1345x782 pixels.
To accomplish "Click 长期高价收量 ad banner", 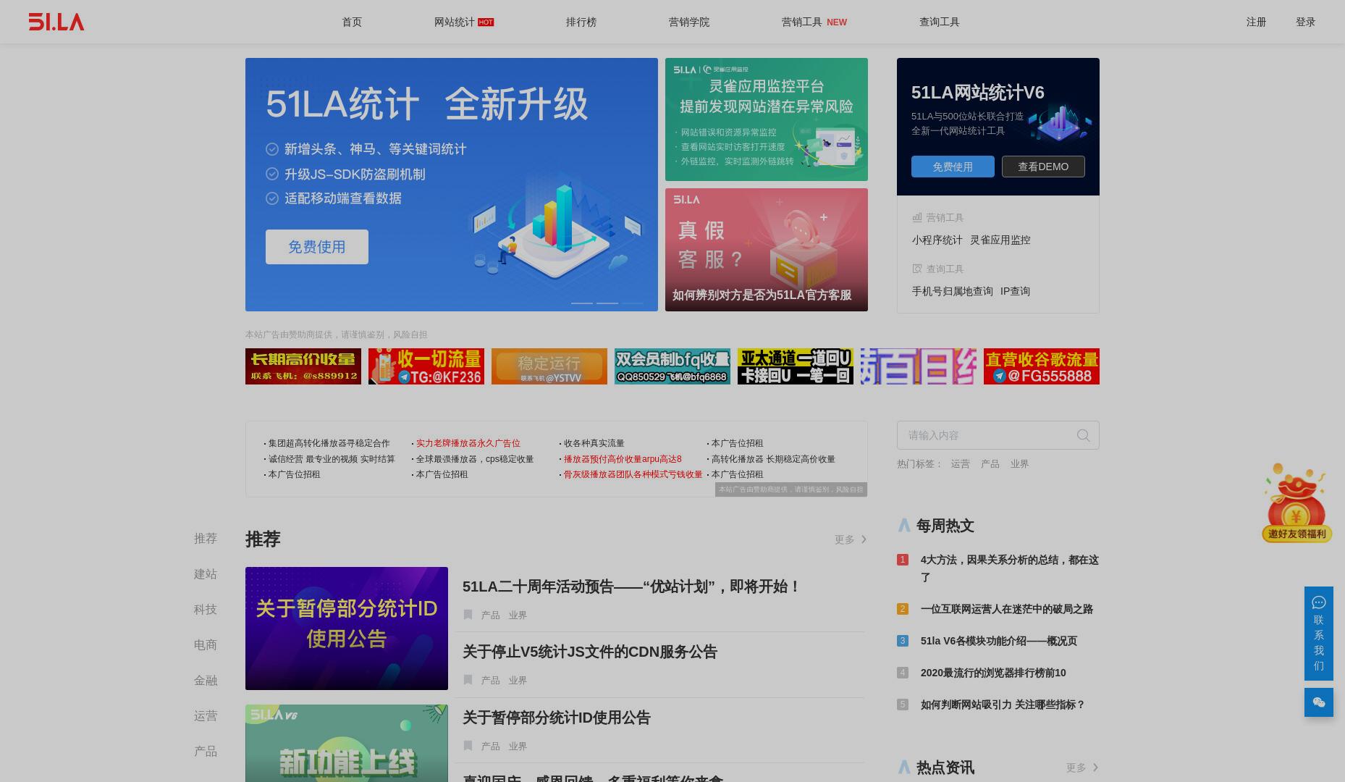I will (x=303, y=366).
